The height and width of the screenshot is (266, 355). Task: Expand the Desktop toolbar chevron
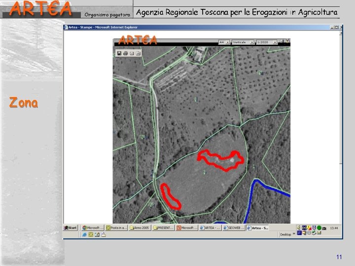294,234
